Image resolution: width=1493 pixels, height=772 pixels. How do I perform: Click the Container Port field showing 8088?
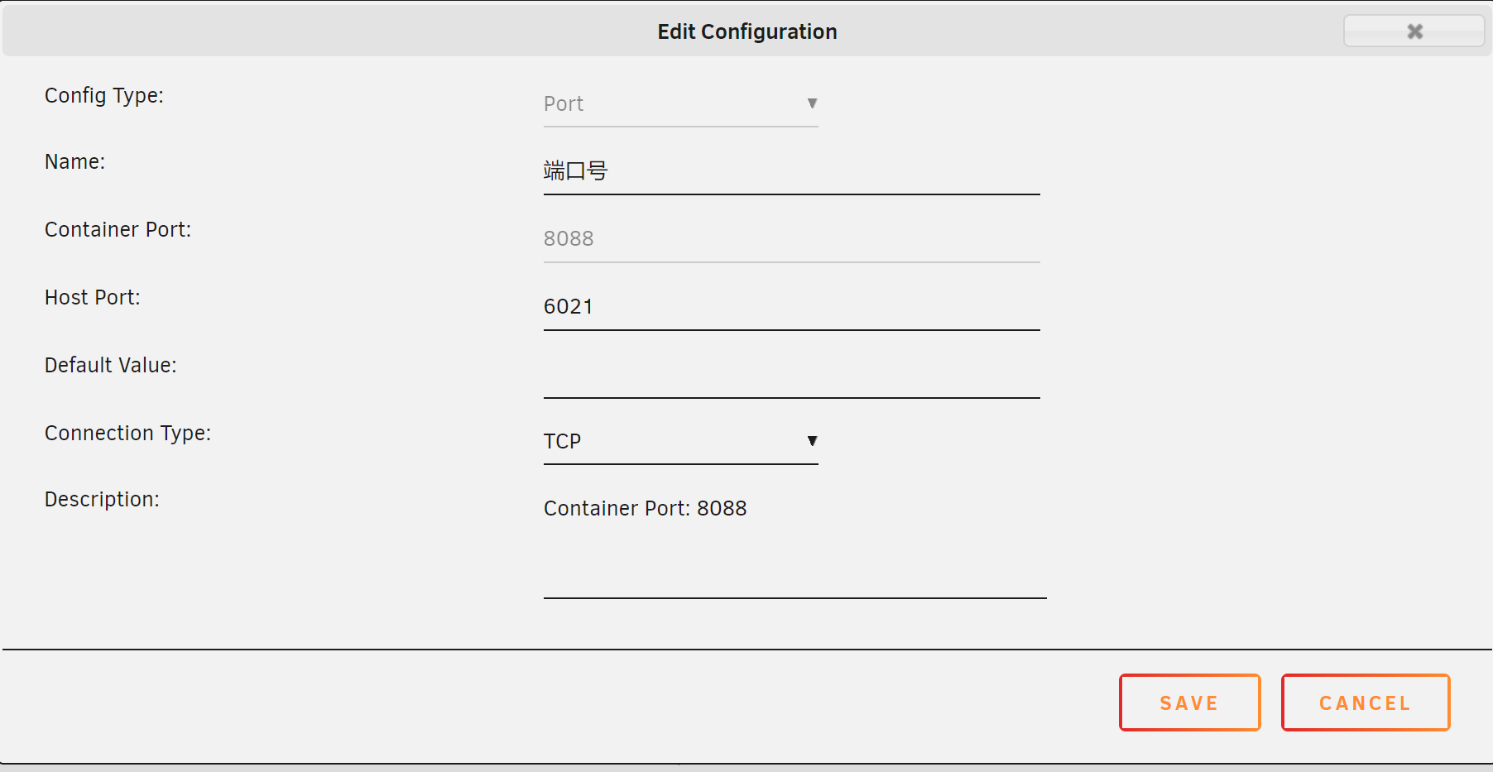point(790,239)
